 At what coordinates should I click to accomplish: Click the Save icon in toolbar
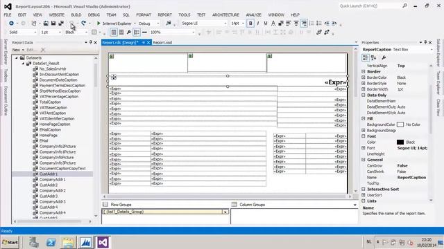coord(53,23)
